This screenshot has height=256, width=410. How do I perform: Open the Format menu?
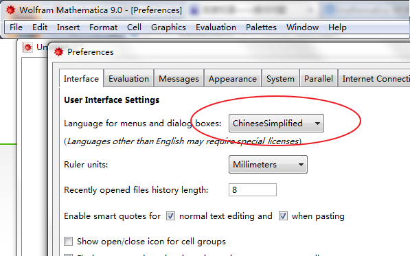[103, 27]
